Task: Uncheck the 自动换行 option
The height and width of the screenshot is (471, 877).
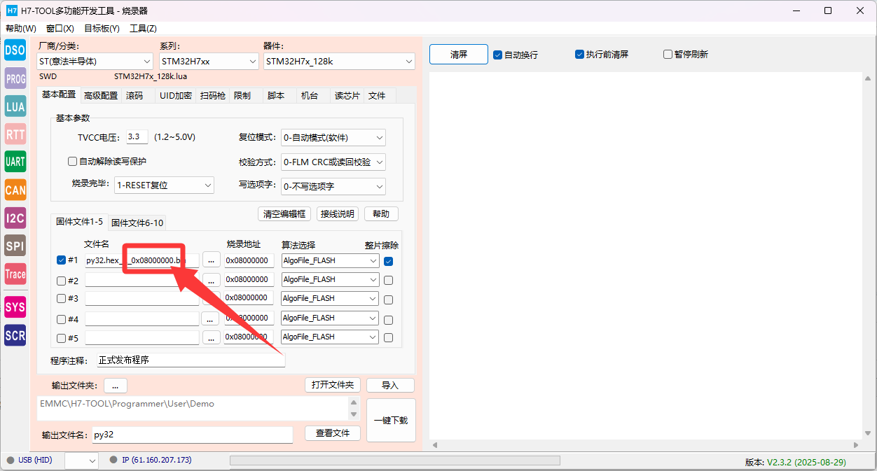Action: point(497,55)
